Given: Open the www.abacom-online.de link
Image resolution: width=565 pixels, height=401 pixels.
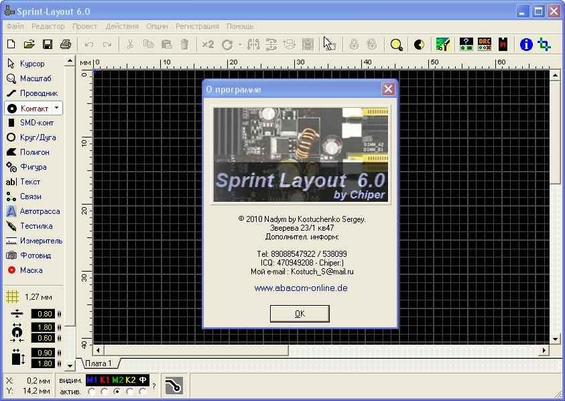Looking at the screenshot, I should [301, 288].
